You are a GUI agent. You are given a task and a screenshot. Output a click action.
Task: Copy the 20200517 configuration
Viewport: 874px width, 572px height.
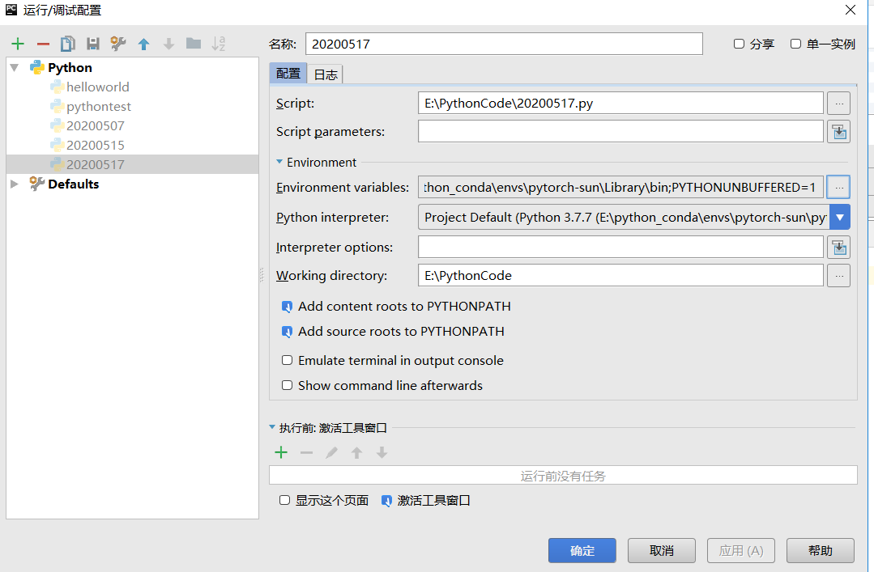[x=67, y=44]
